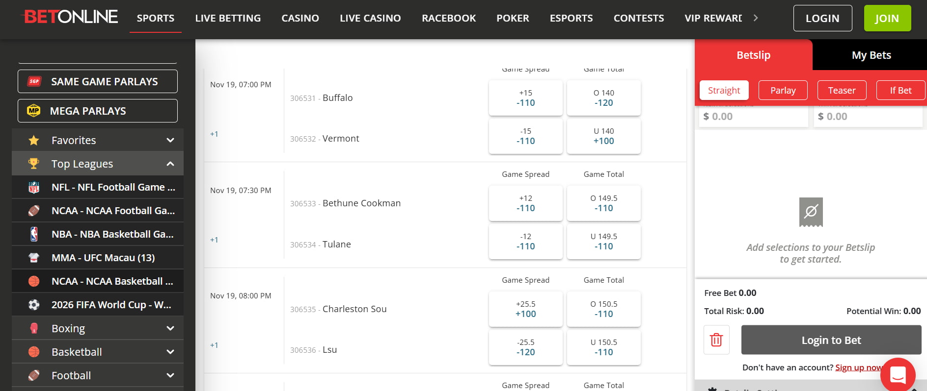The width and height of the screenshot is (927, 391).
Task: Select the Mega Parlays icon
Action: (34, 111)
